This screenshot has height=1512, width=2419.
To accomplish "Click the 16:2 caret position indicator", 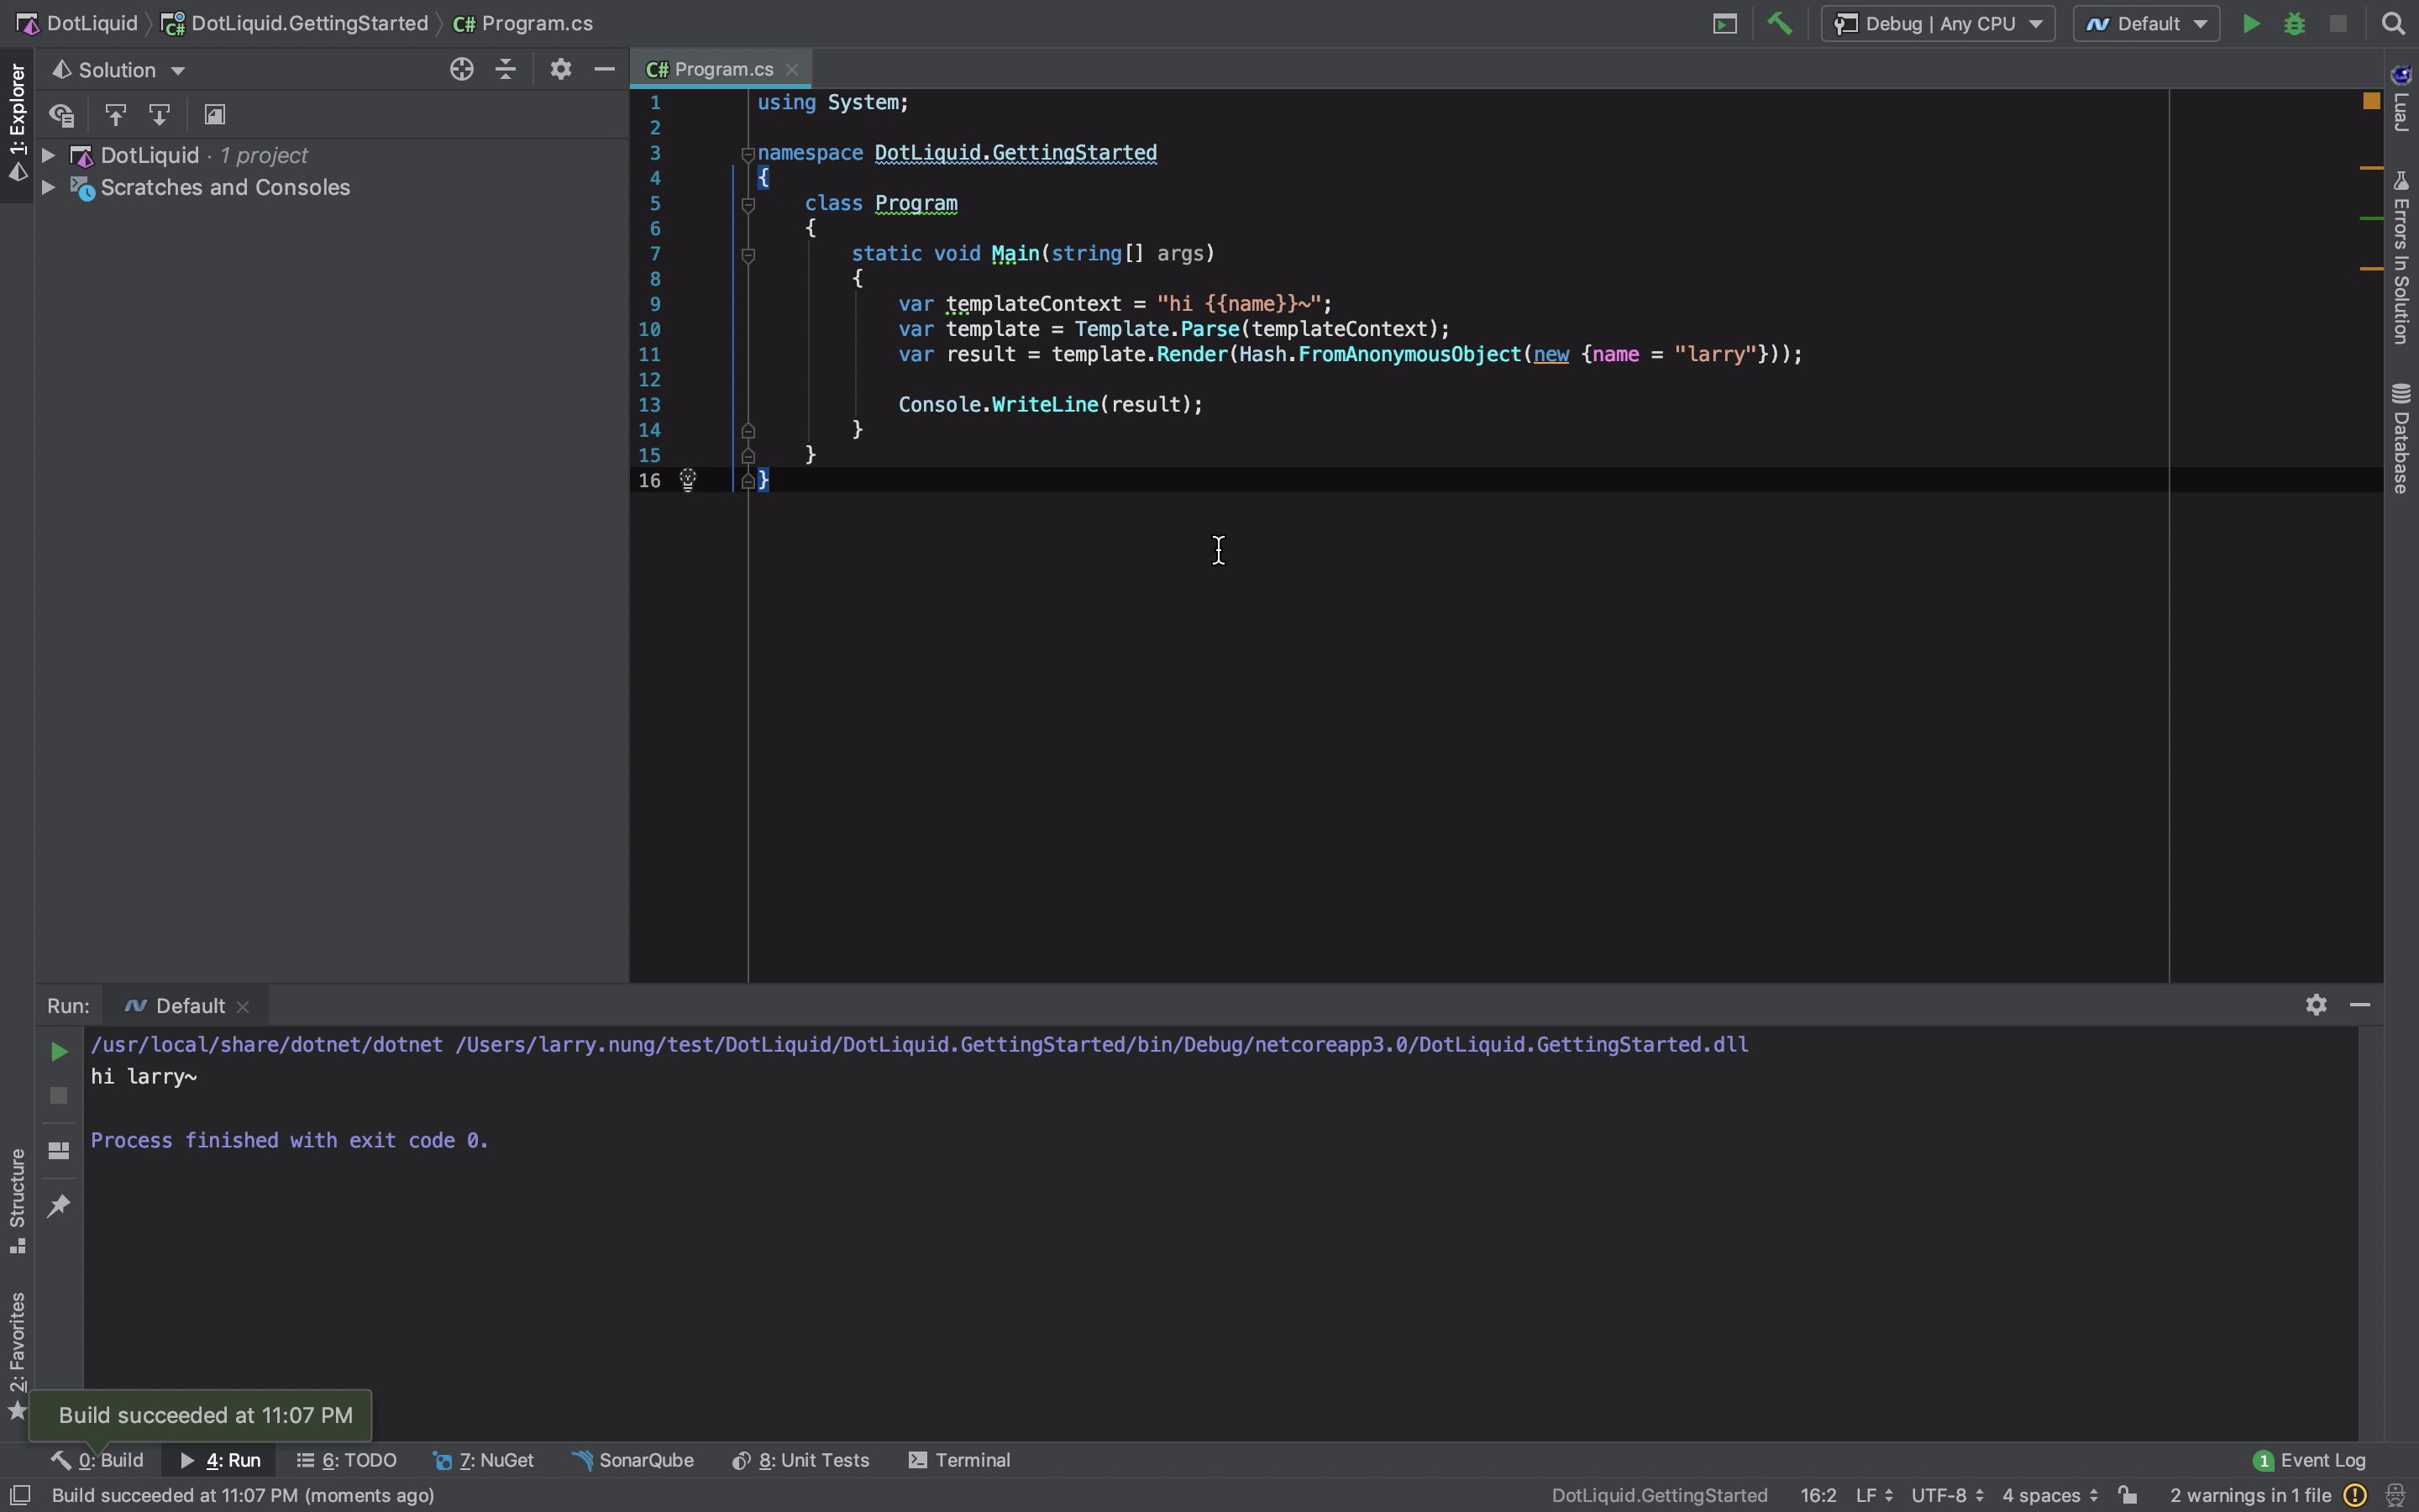I will [1818, 1495].
